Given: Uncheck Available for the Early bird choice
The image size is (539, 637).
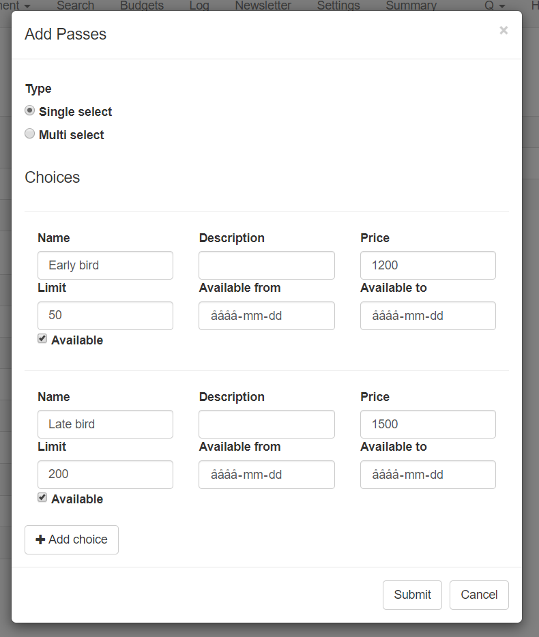Looking at the screenshot, I should tap(42, 339).
